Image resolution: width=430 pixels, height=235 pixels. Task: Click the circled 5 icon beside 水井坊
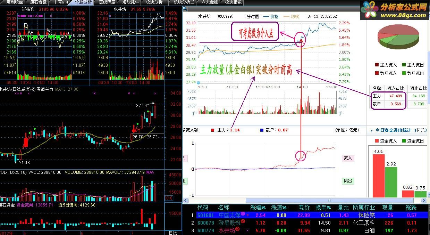coord(237,229)
